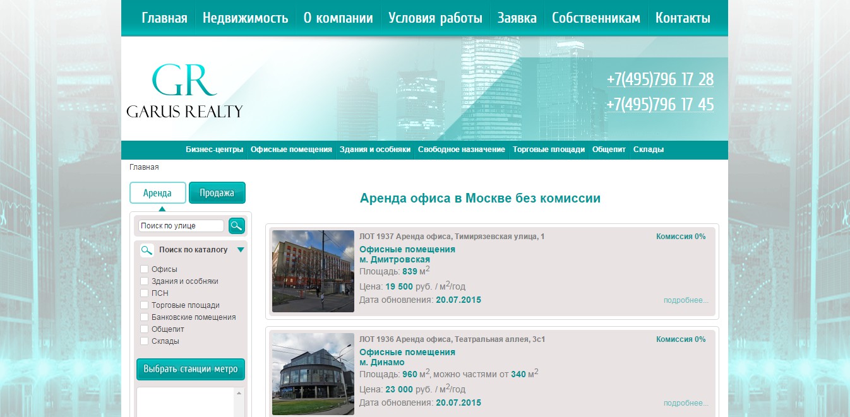Go to Свободное назначение category
The height and width of the screenshot is (417, 850).
(x=462, y=150)
